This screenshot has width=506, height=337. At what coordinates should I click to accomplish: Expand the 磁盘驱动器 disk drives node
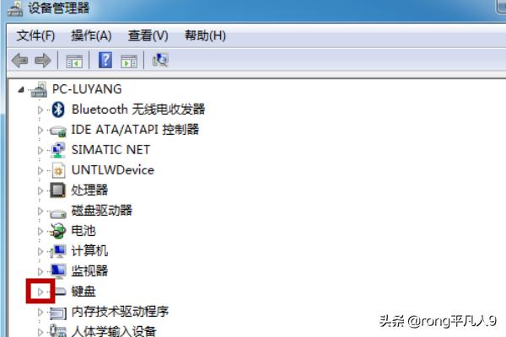click(39, 211)
